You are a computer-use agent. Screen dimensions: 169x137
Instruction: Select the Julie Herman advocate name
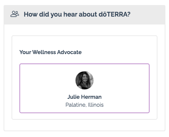(x=84, y=97)
